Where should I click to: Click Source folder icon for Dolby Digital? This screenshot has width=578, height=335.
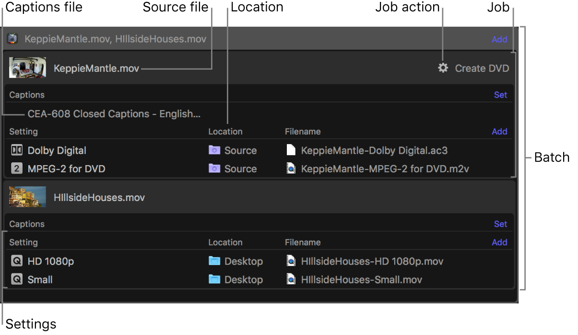214,150
